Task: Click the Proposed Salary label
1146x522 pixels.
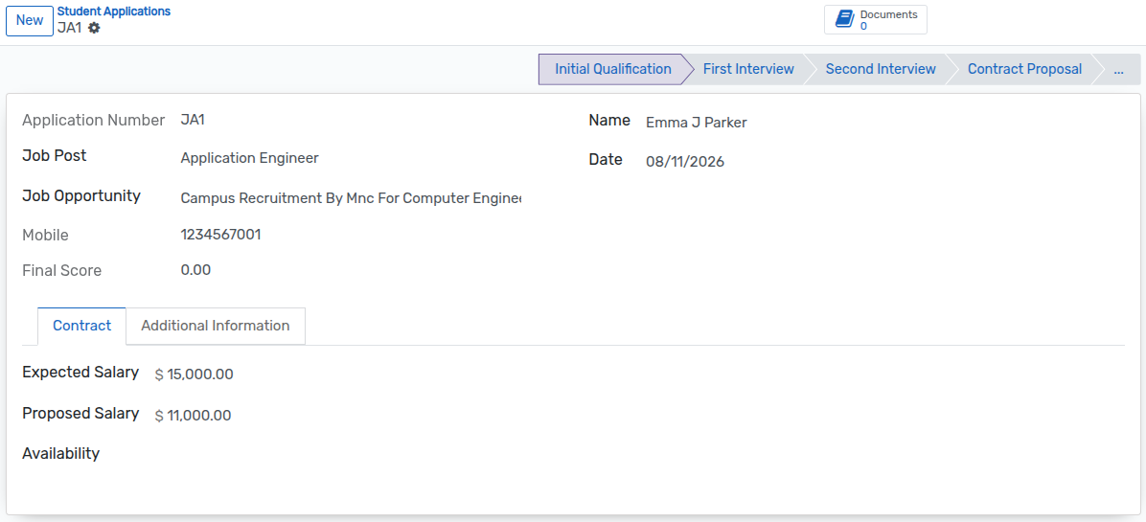Action: 80,413
